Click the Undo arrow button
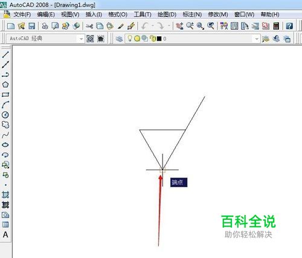Image resolution: width=302 pixels, height=258 pixels. pos(145,26)
